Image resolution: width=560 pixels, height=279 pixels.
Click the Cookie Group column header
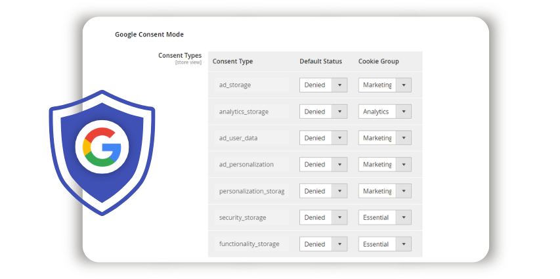pos(379,62)
